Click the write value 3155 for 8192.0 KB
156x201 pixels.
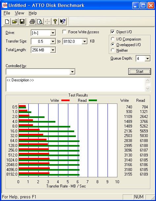click(x=128, y=174)
